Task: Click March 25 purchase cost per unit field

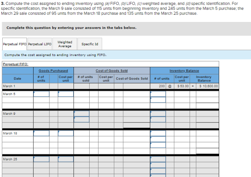Action: pos(65,159)
